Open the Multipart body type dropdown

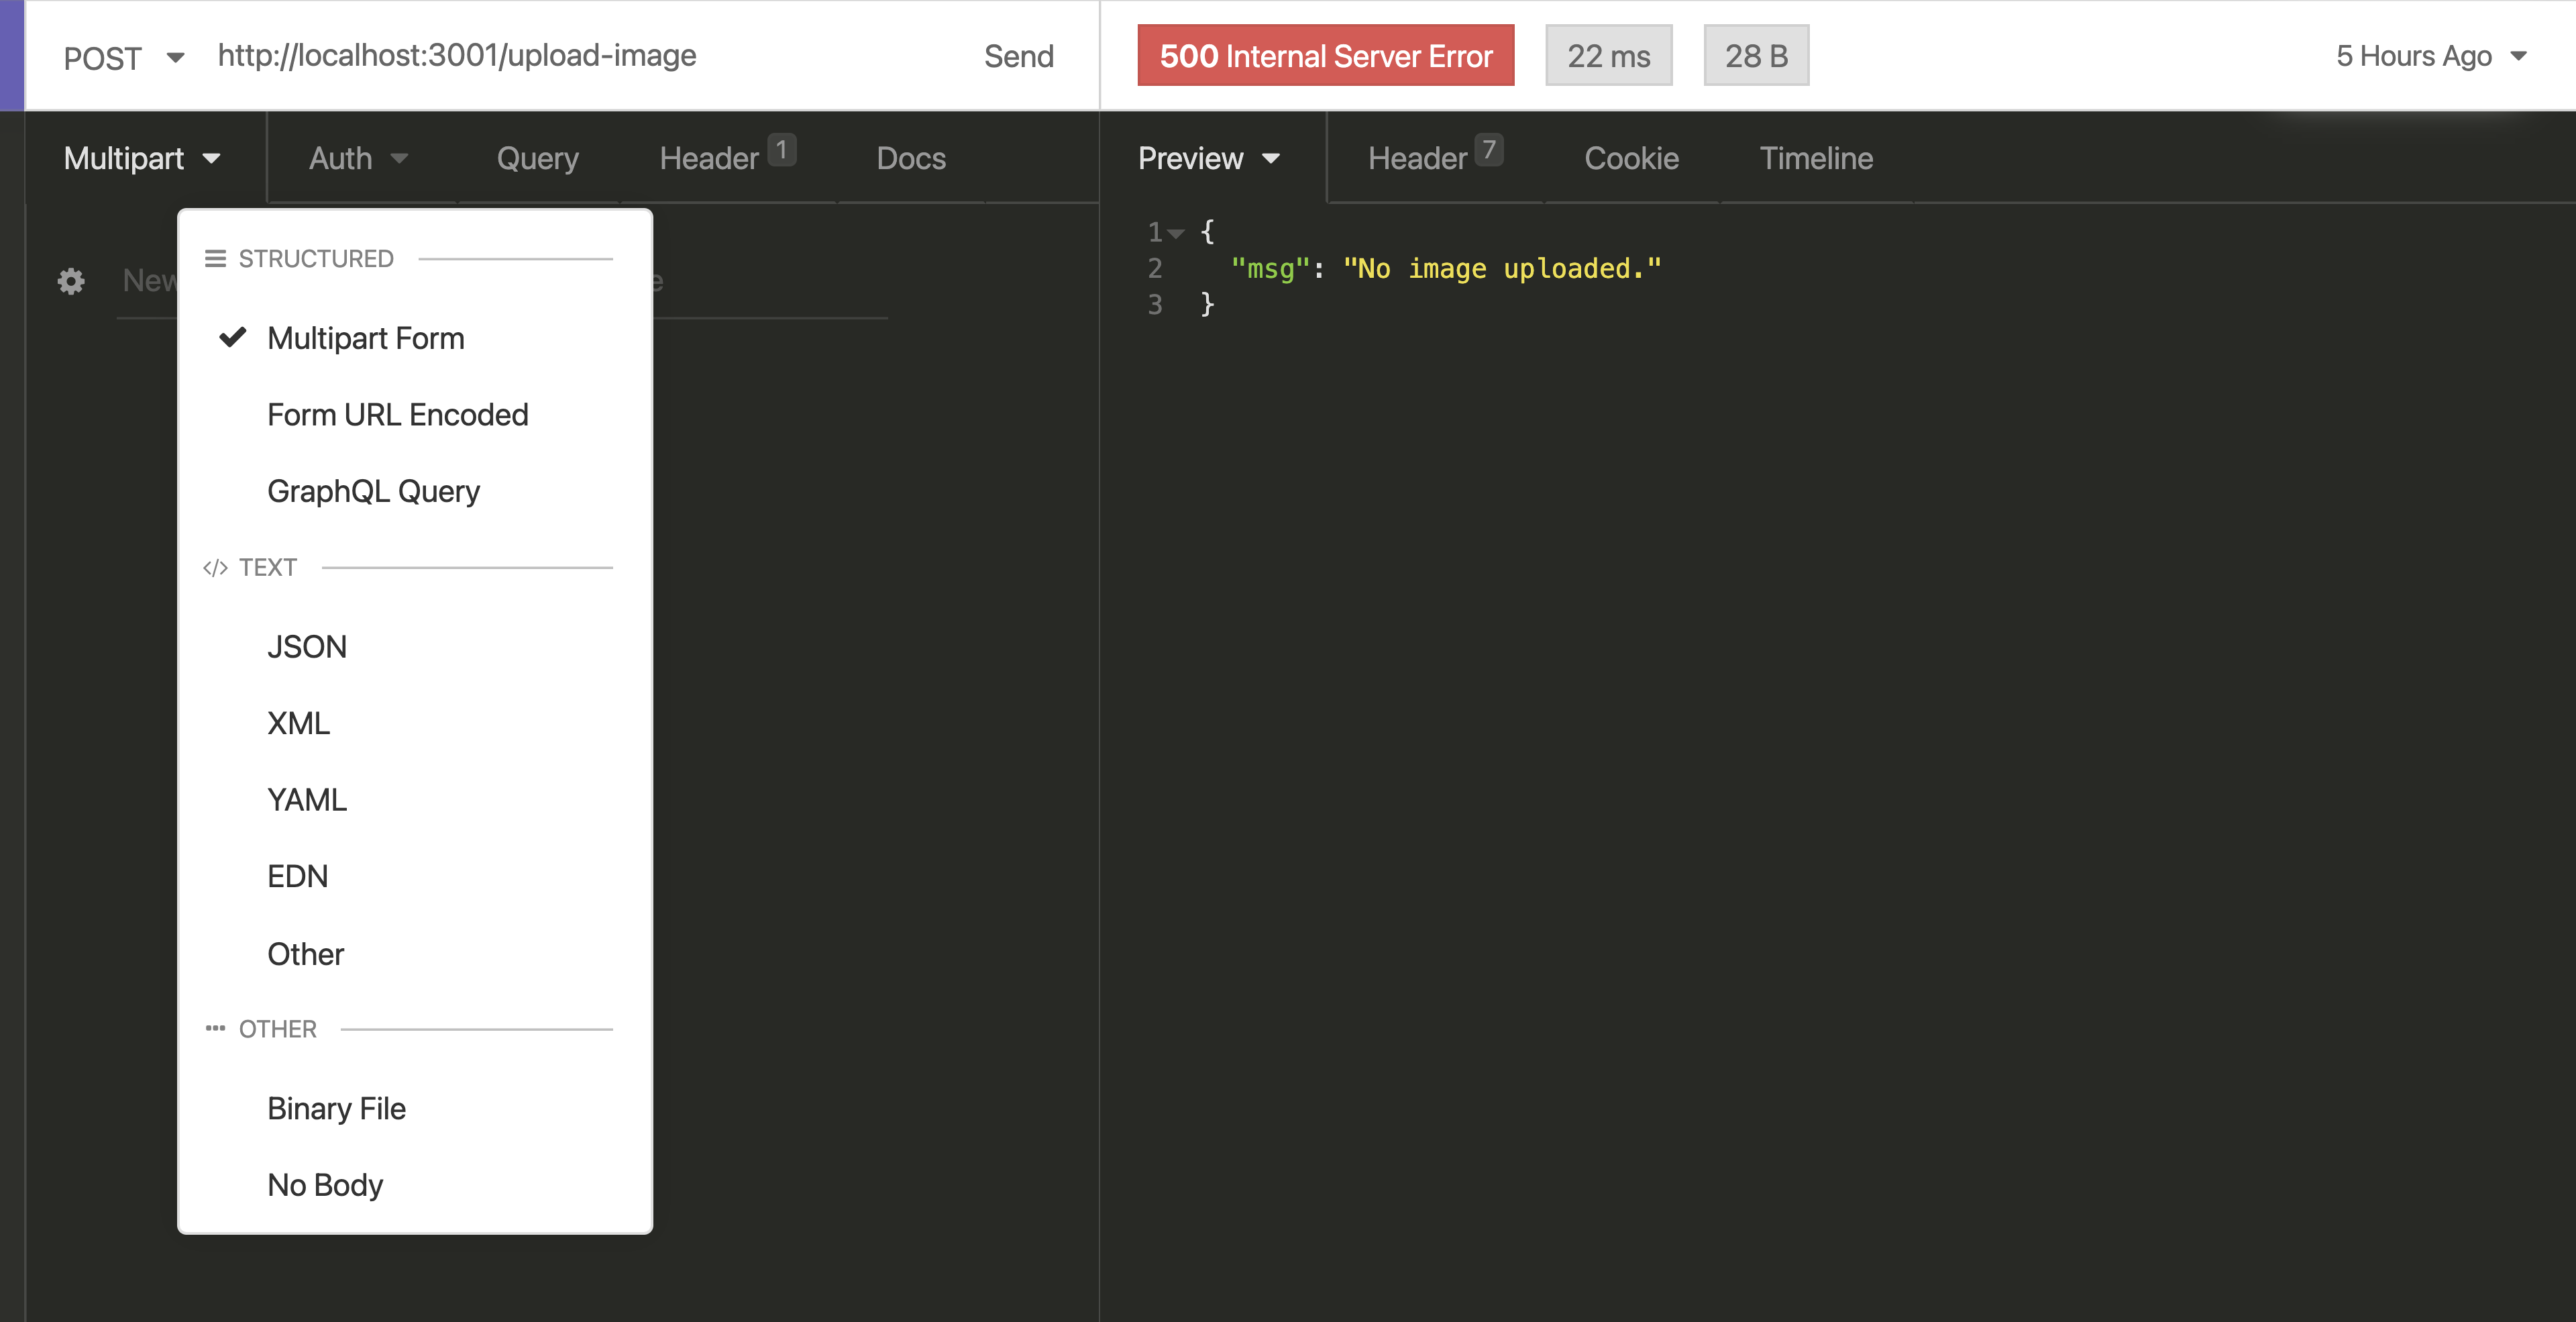[x=142, y=158]
